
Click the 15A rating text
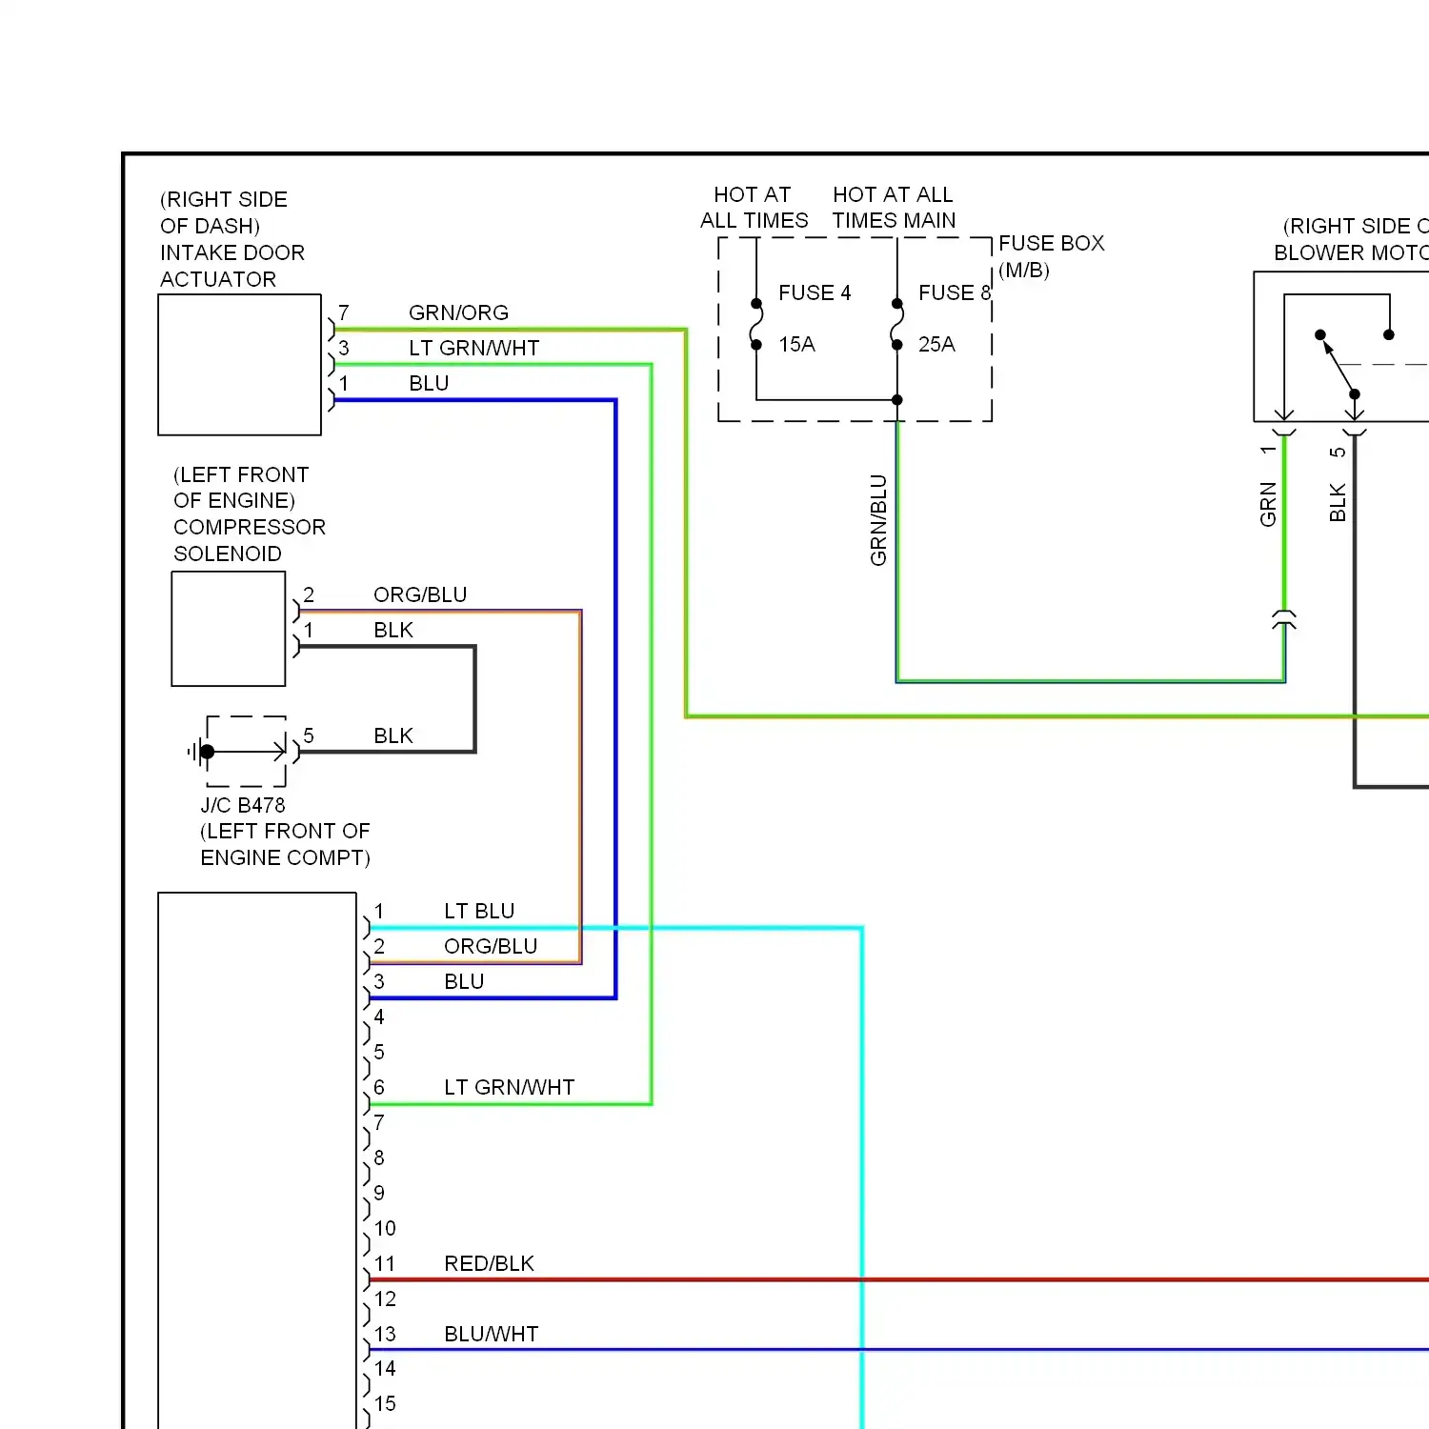point(796,344)
